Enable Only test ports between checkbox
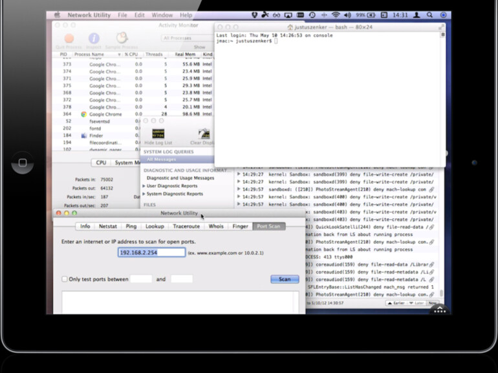The image size is (498, 373). tap(65, 279)
